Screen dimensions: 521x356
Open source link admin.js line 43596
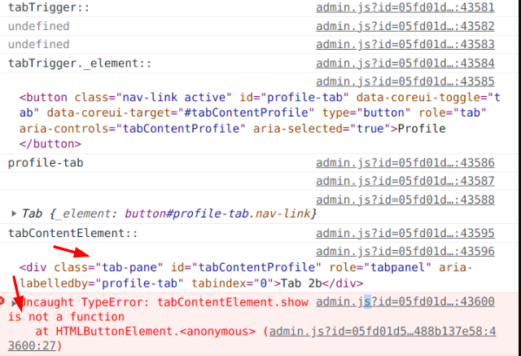click(x=405, y=251)
